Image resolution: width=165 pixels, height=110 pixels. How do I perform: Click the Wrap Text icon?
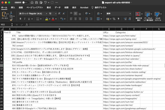click(x=98, y=14)
